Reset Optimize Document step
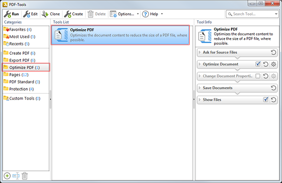 click(266, 64)
